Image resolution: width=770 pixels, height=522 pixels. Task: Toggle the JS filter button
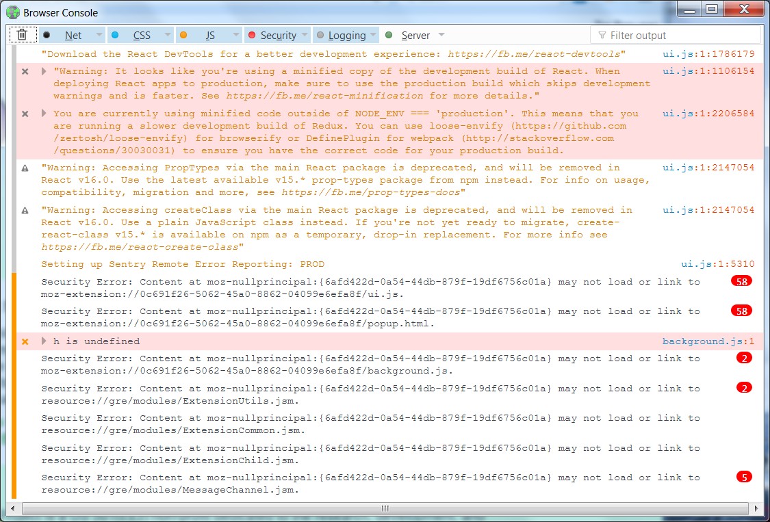coord(203,36)
